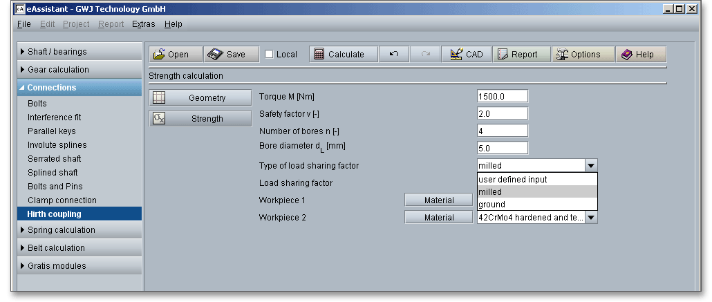712x302 pixels.
Task: Open the Help book icon
Action: tap(628, 55)
